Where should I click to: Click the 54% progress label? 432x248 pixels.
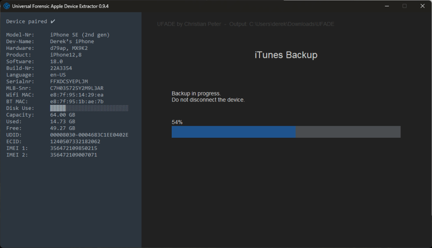pos(177,122)
